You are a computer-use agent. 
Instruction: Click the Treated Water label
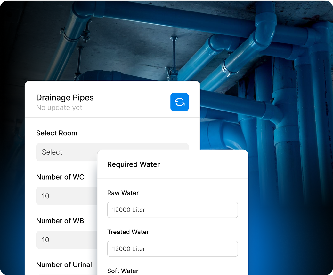(x=128, y=232)
